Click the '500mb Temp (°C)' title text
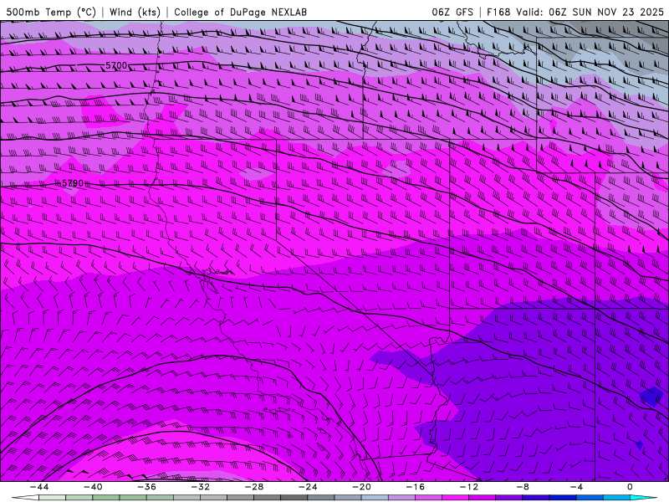The height and width of the screenshot is (502, 669). [x=51, y=12]
